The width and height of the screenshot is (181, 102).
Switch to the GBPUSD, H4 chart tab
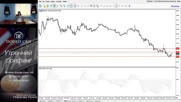43,101
